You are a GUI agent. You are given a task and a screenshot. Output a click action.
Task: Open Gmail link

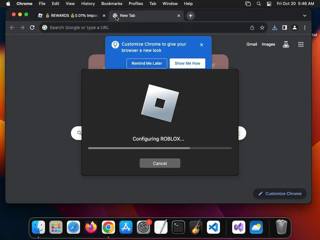(252, 44)
